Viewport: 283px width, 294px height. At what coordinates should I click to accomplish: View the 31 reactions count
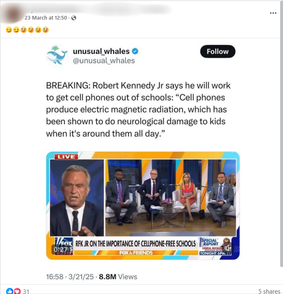point(26,291)
